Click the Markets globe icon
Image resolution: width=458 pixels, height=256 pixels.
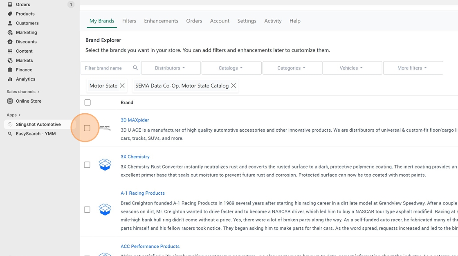point(10,61)
